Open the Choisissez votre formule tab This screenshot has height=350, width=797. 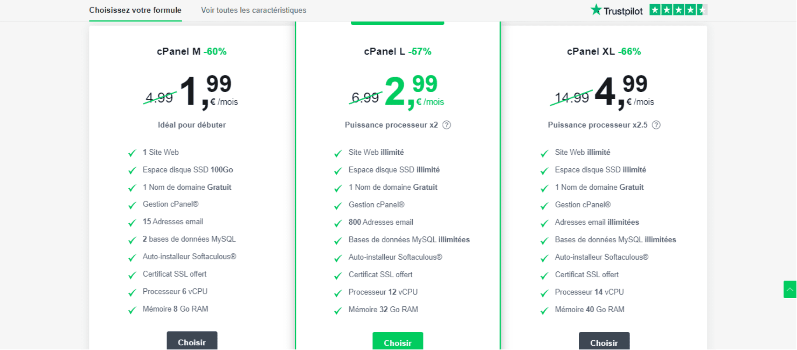135,10
